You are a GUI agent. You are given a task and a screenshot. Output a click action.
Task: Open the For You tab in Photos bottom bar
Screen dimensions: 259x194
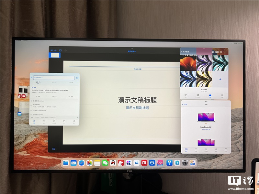[198, 96]
